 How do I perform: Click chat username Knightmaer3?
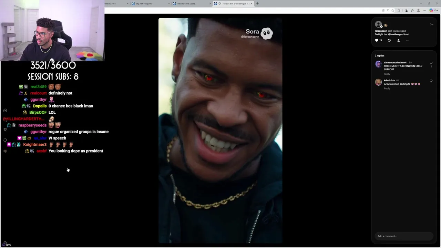[35, 145]
